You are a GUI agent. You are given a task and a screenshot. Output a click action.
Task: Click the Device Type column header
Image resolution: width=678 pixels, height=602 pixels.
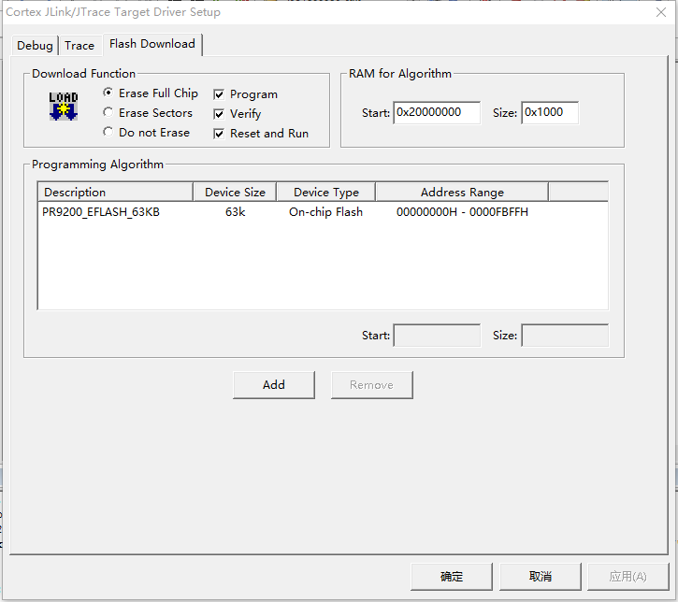click(326, 192)
